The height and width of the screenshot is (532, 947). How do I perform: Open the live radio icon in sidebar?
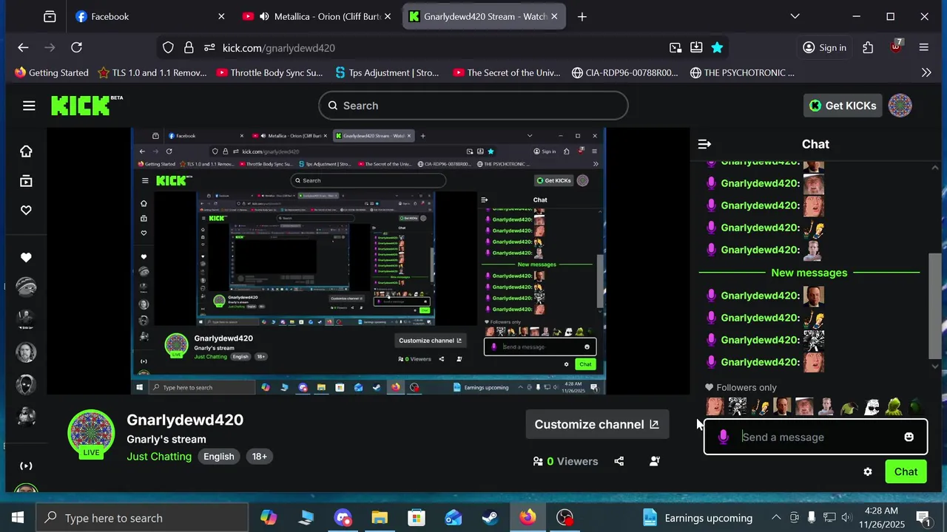[x=26, y=465]
